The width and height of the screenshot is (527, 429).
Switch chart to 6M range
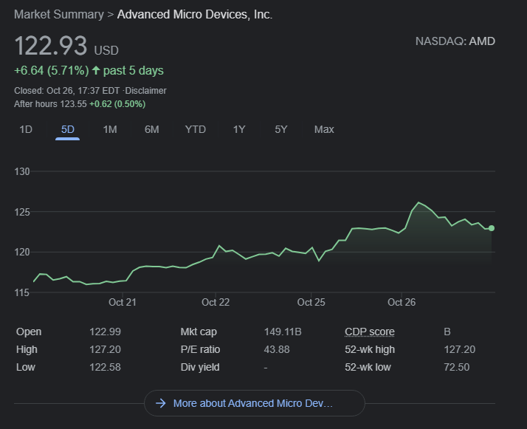[x=152, y=129]
